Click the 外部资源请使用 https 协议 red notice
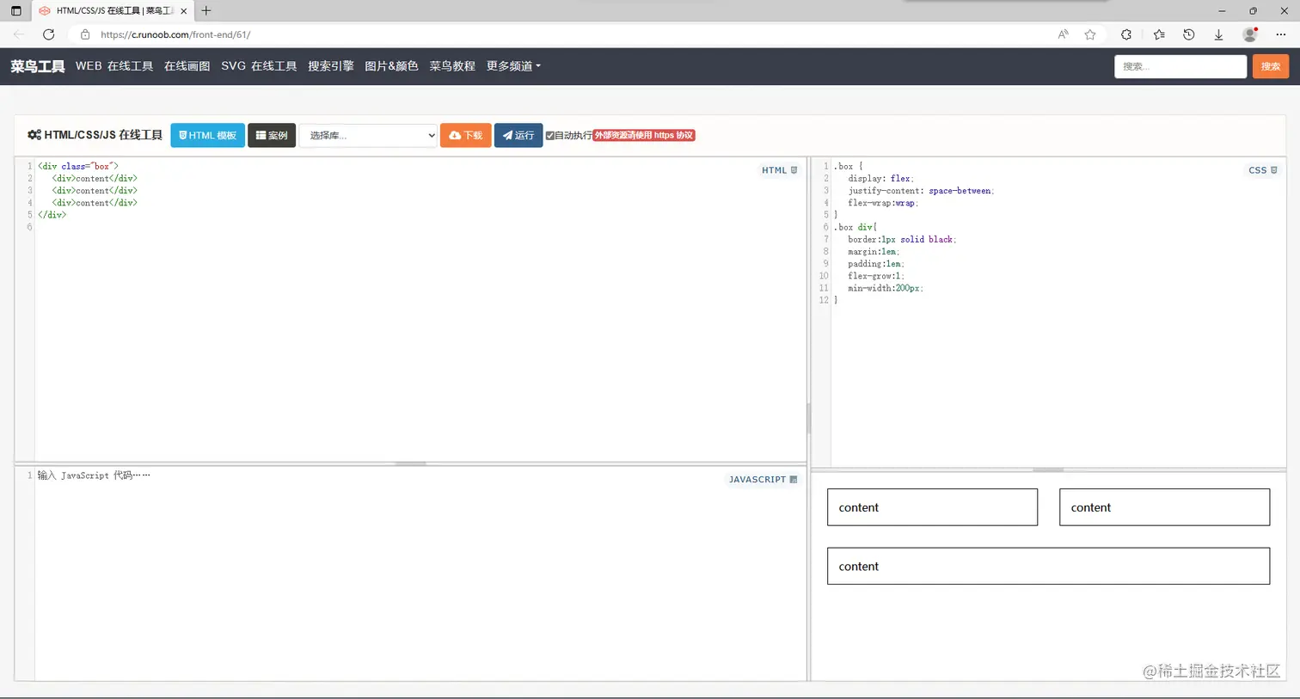Viewport: 1300px width, 699px height. (644, 135)
